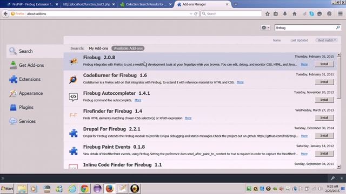
Task: Click the results list scrollbar up arrow
Action: click(x=339, y=54)
